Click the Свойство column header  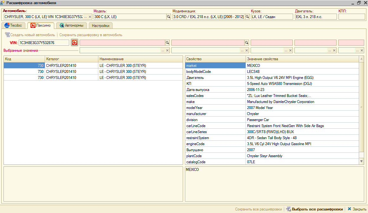[x=215, y=59]
